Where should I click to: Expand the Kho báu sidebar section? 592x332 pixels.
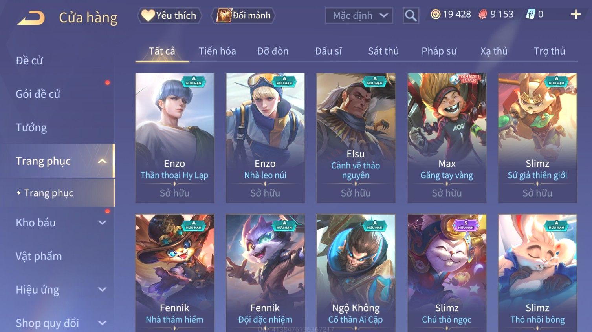102,223
